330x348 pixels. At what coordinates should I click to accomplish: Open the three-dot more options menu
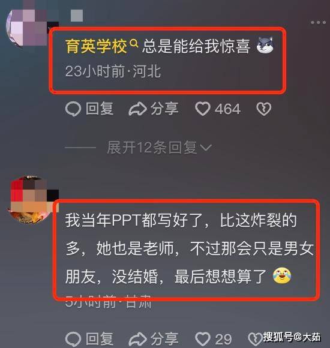[318, 22]
